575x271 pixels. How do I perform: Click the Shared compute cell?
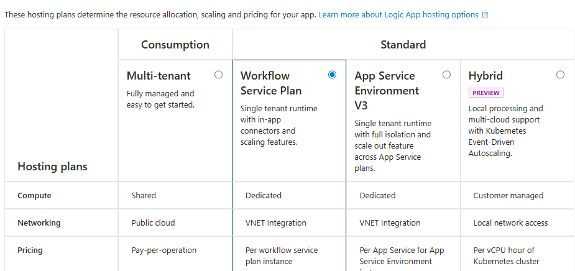tap(144, 196)
